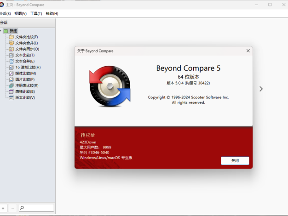
Task: Click the Beyond Compare title bar app icon
Action: click(2, 5)
